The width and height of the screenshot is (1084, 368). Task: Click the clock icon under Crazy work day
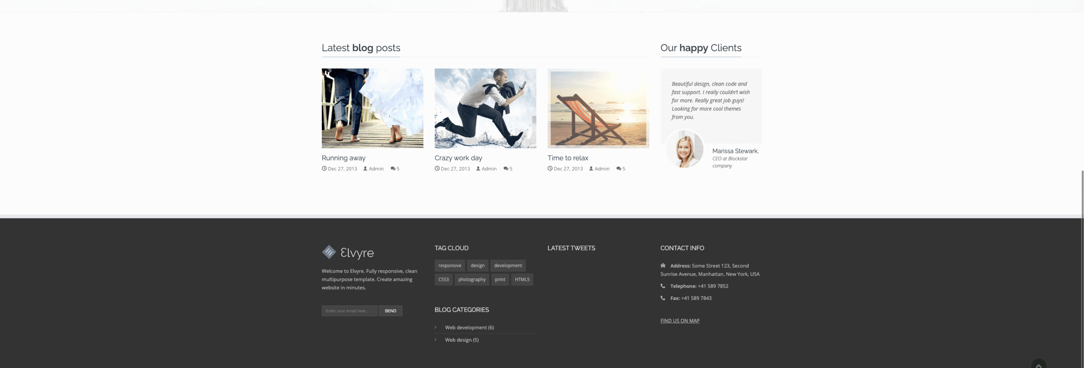437,169
